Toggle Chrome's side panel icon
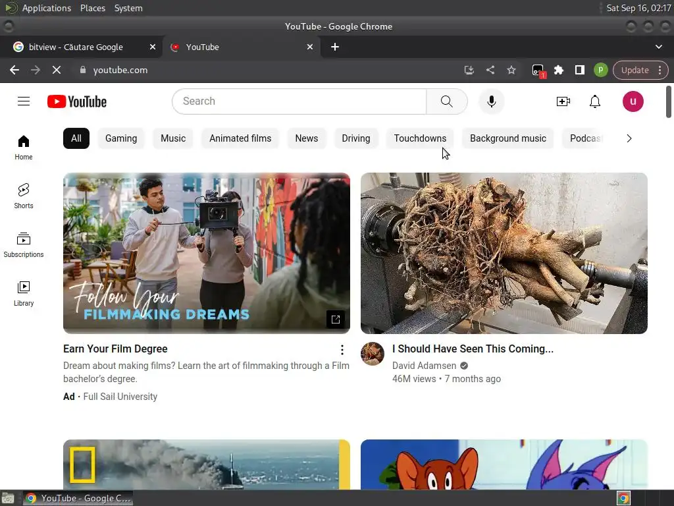Screen dimensions: 674x506 (x=579, y=70)
